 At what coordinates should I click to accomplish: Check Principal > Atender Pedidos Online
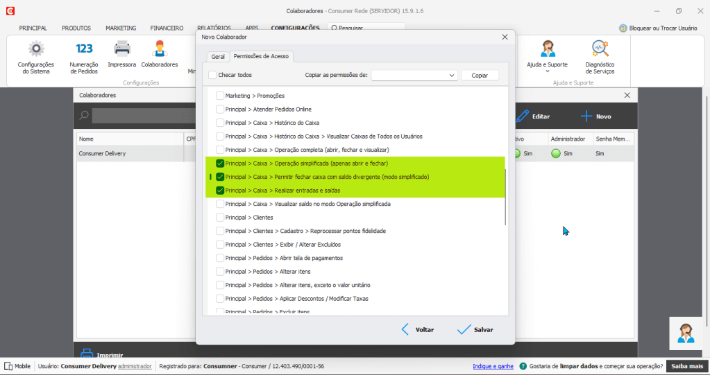220,110
